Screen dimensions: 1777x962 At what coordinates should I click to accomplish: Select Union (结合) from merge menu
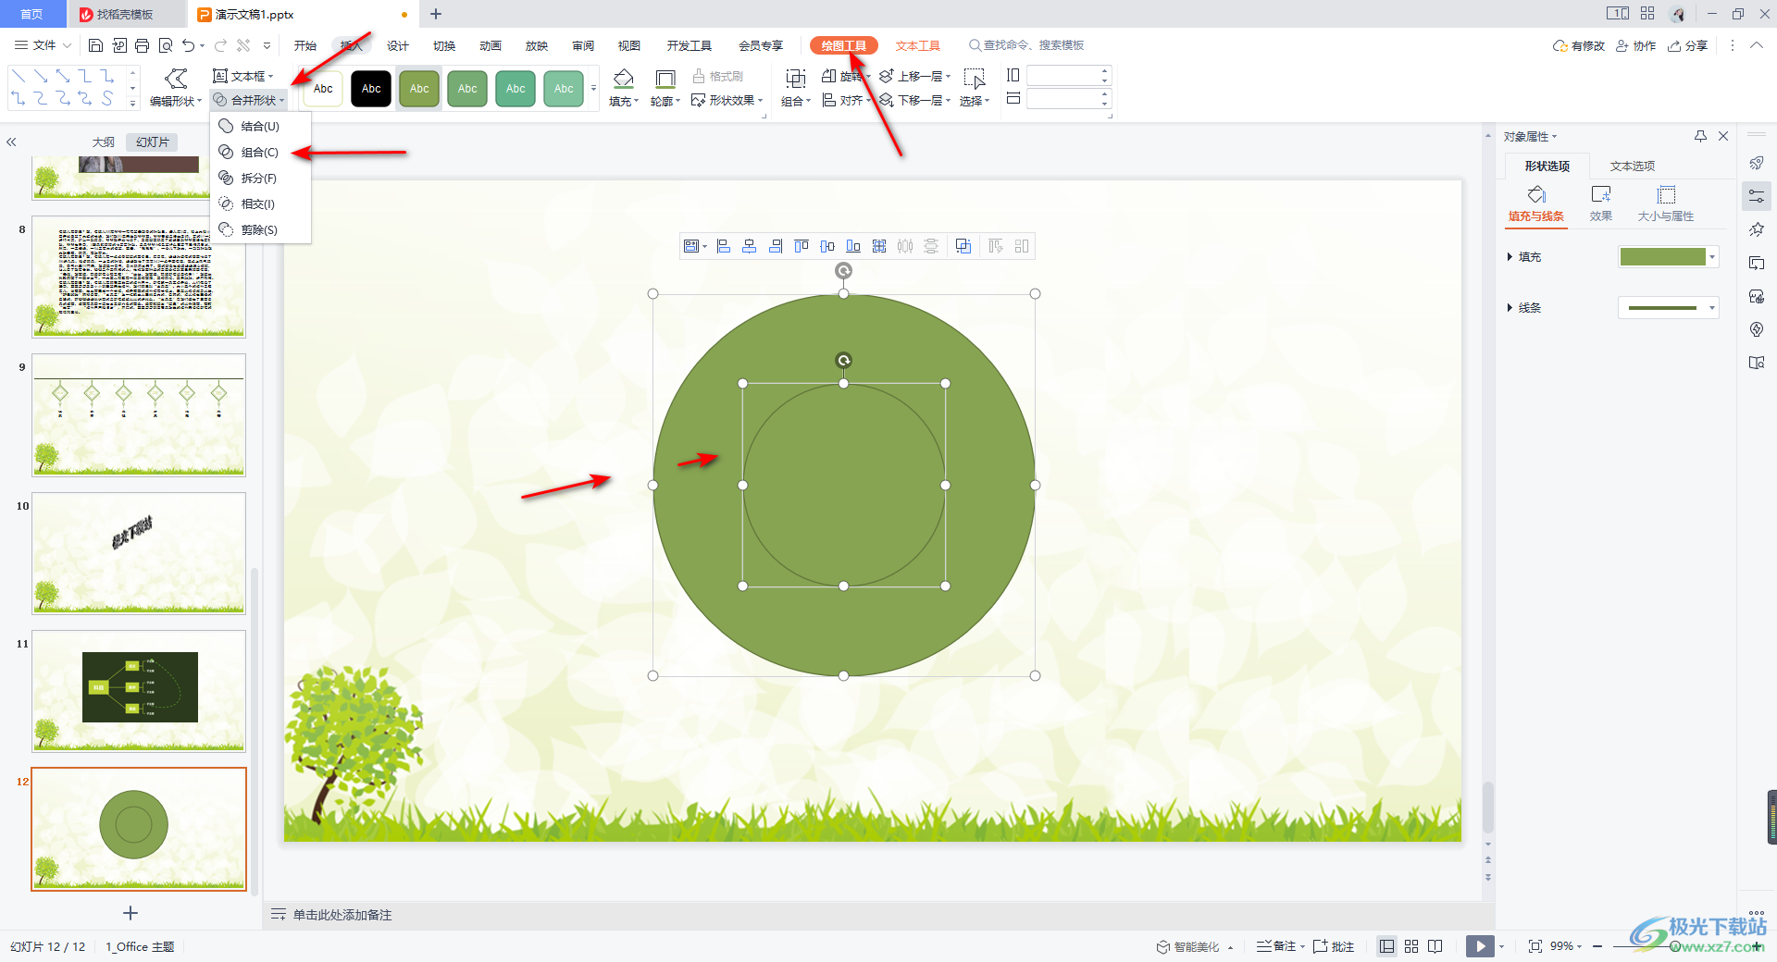pyautogui.click(x=260, y=126)
